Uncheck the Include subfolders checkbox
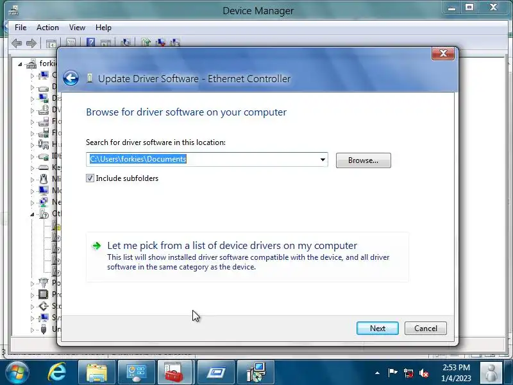513x385 pixels. (x=90, y=178)
